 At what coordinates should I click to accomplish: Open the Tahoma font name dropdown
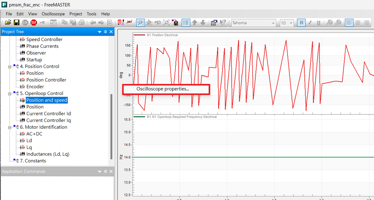point(273,23)
